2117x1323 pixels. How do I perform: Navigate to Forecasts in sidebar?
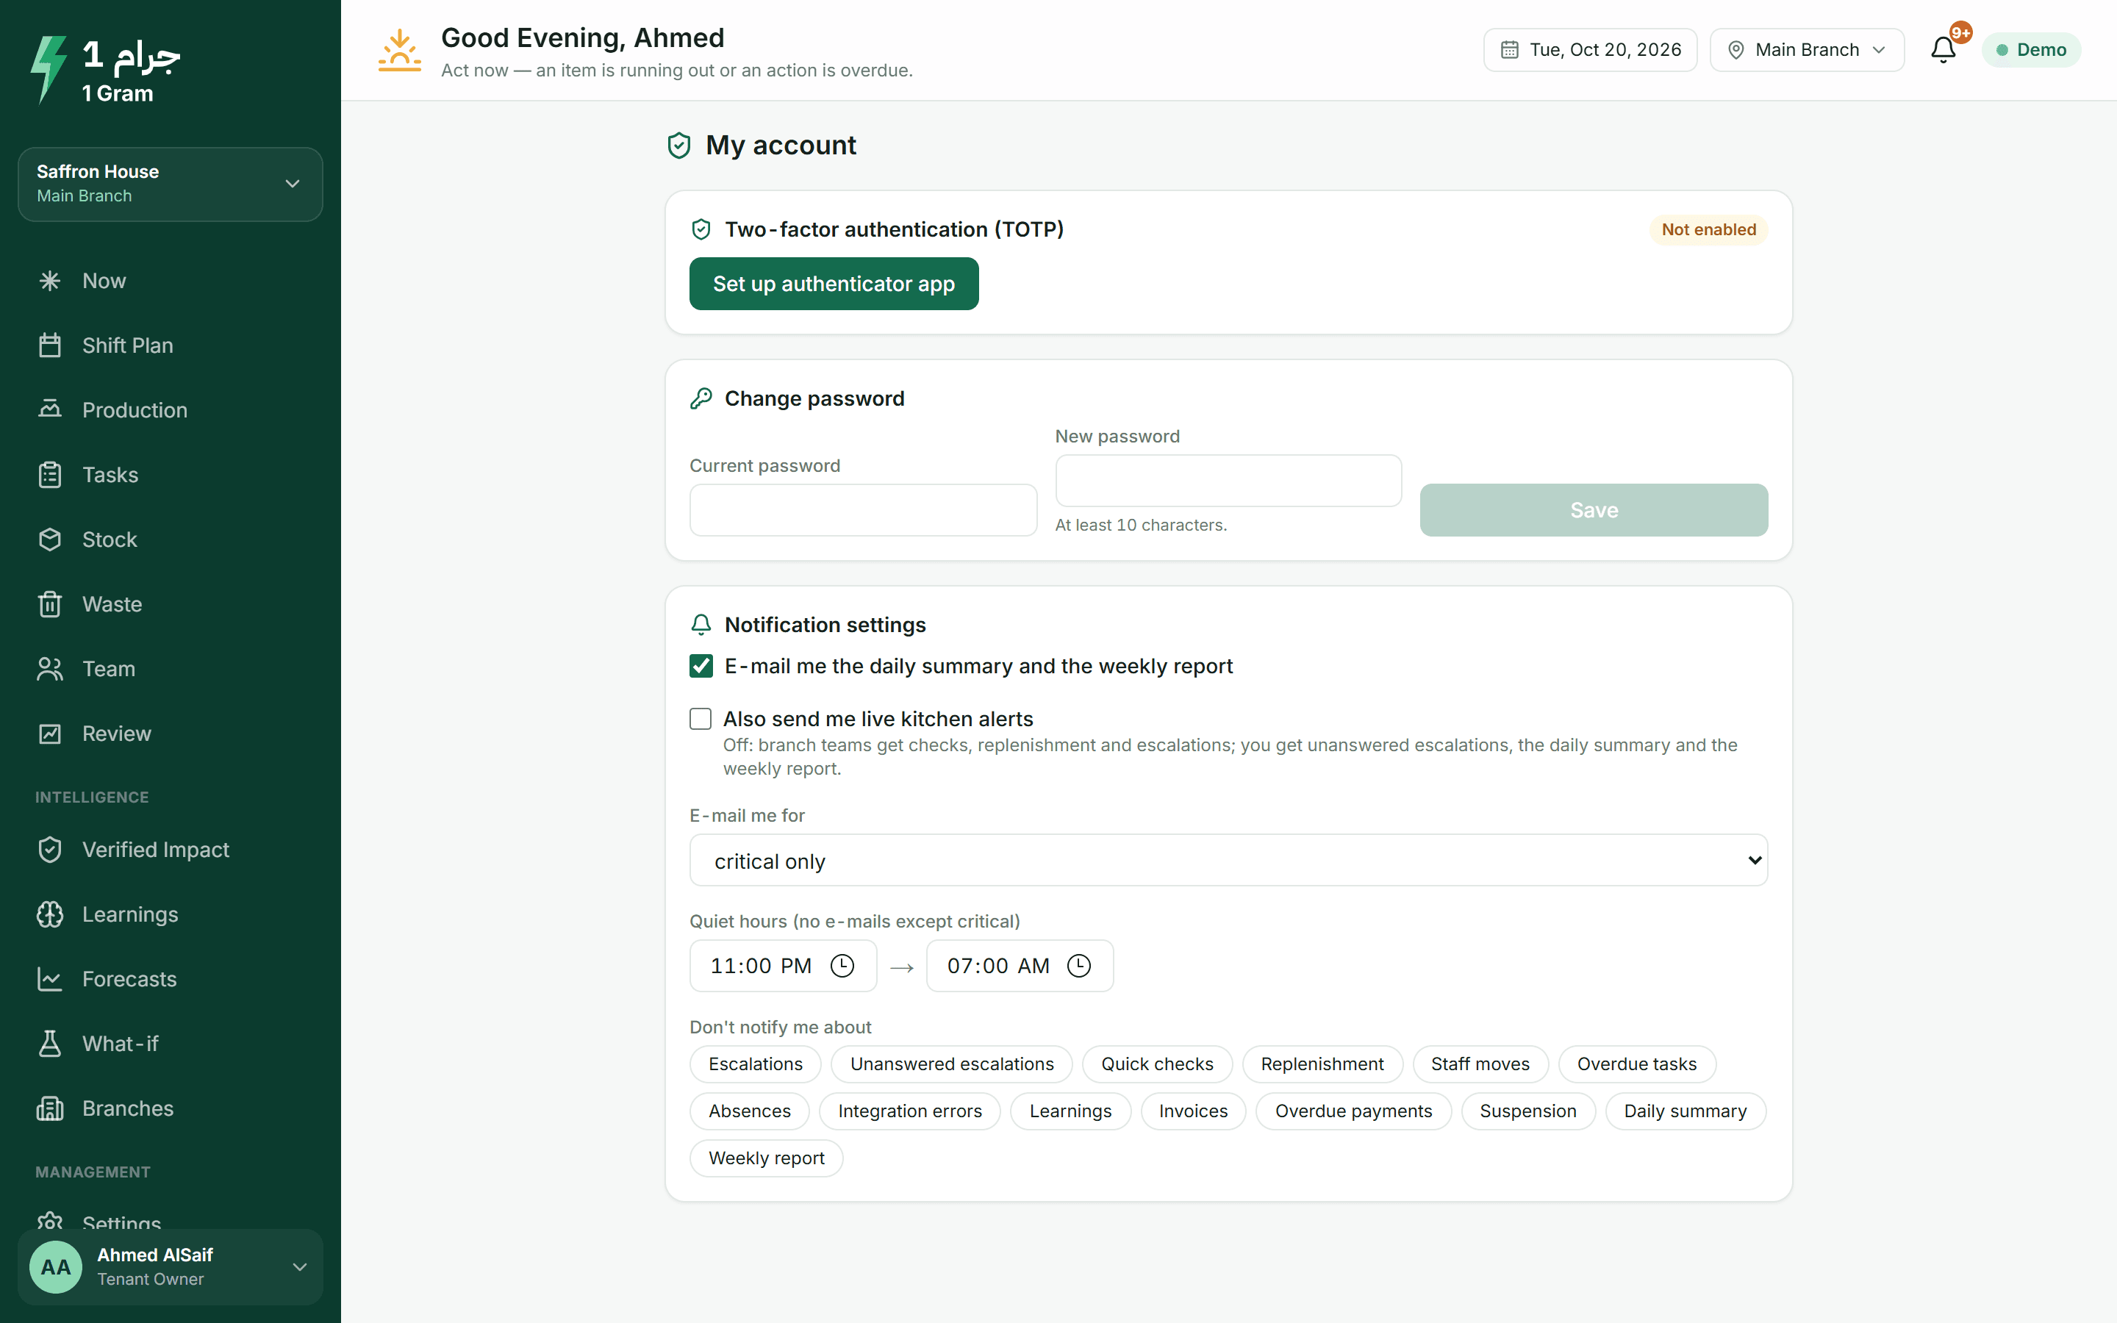171,979
